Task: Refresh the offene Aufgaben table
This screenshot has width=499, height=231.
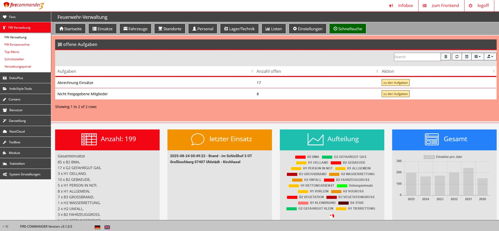Action: click(x=457, y=57)
